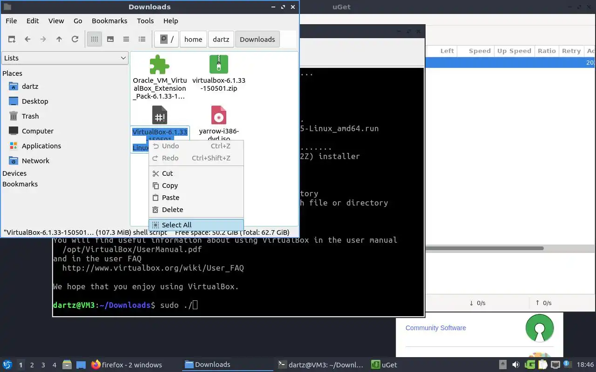Select the VirtualBox shell script file icon
This screenshot has width=596, height=372.
pos(159,115)
